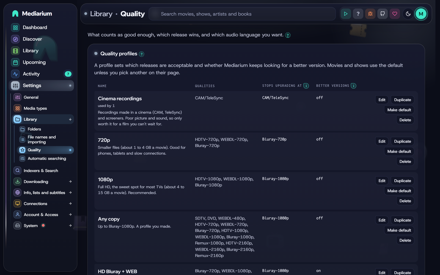Edit the 1080p profile

tap(382, 181)
